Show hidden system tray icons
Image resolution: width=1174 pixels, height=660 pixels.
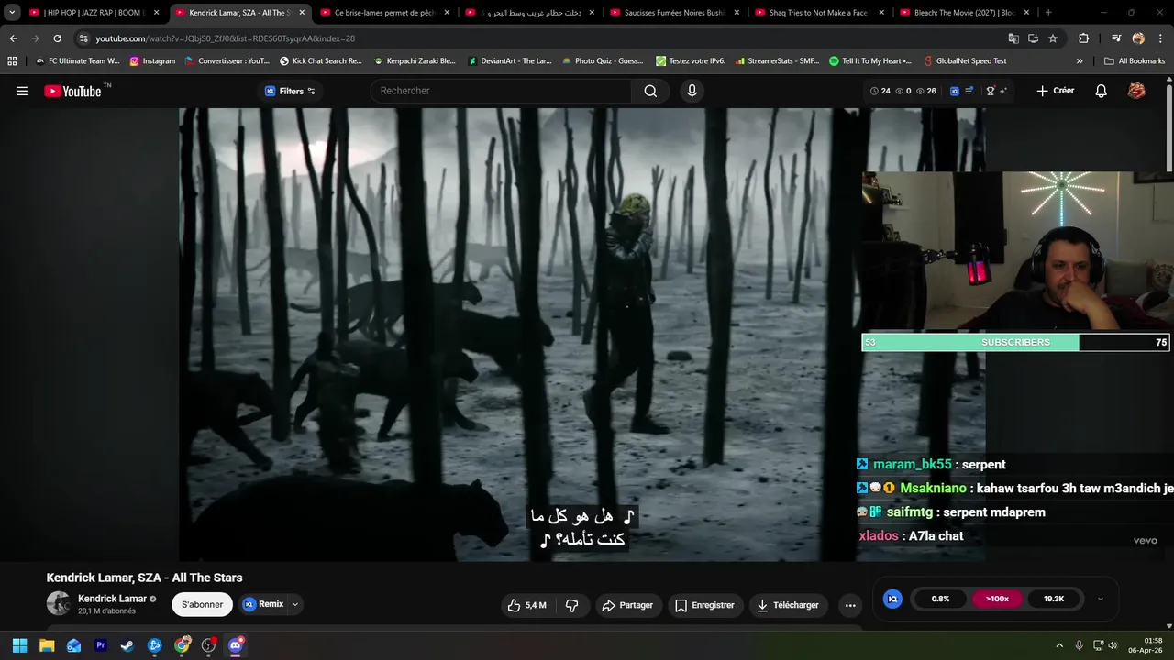coord(1059,645)
